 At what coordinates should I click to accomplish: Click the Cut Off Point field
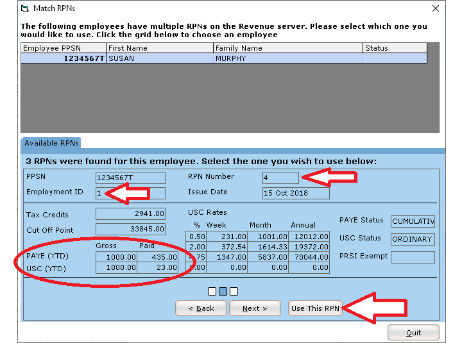point(130,230)
